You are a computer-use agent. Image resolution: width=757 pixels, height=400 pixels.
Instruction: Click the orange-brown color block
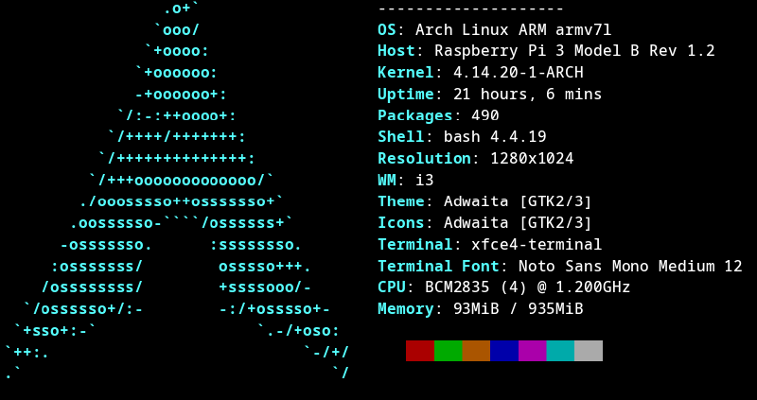(x=476, y=351)
